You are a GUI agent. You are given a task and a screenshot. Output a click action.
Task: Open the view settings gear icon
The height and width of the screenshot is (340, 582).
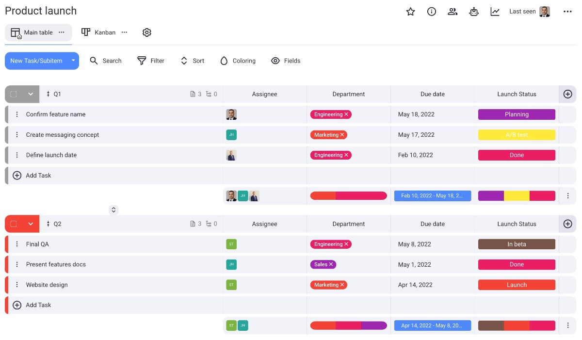click(x=147, y=32)
